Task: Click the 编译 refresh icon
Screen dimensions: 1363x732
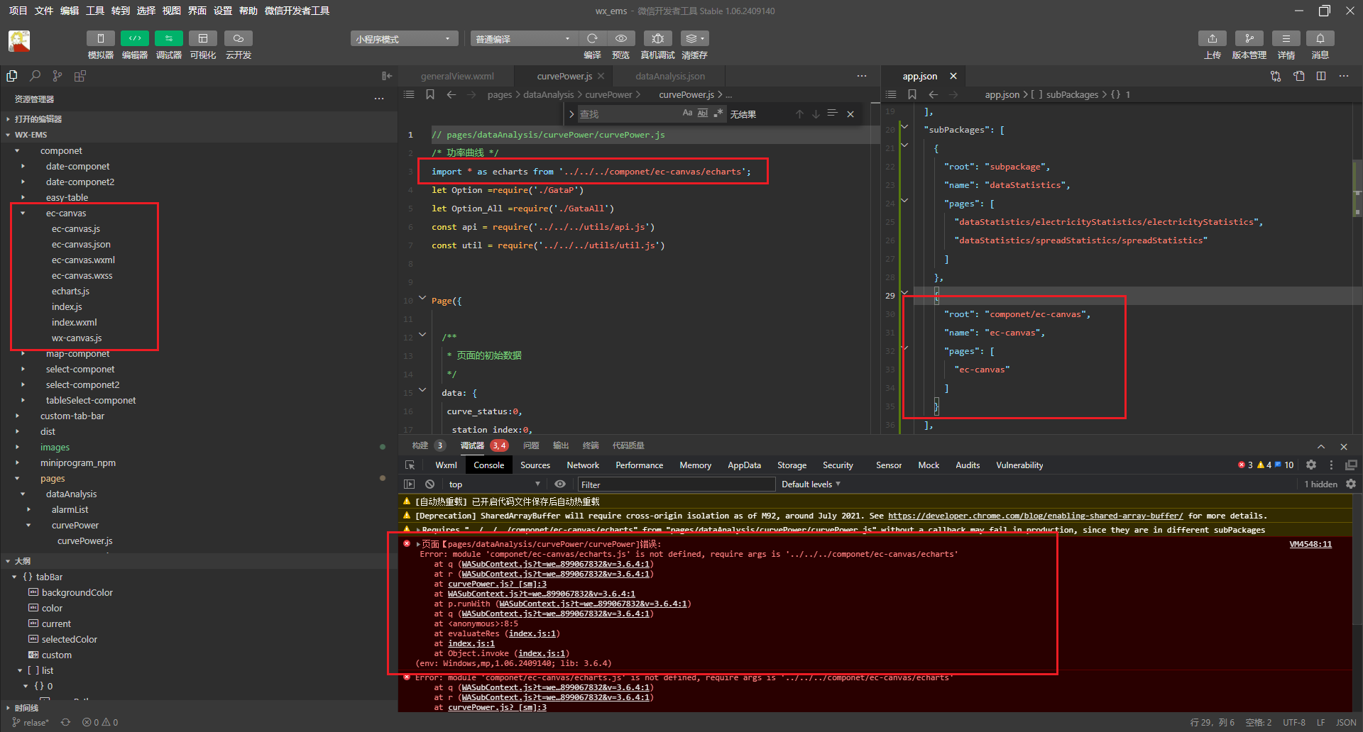Action: 592,38
